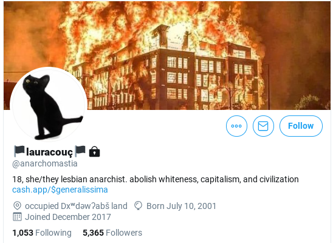Click the Joined December 2017 text
The image size is (333, 243).
coord(68,217)
